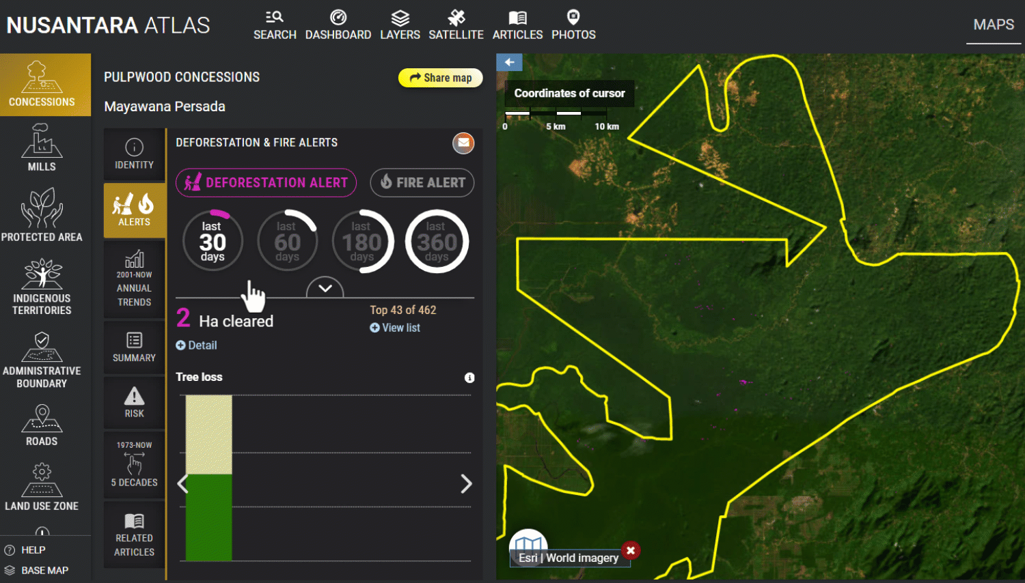Select the MAPS tab
The image size is (1025, 583).
pos(994,25)
